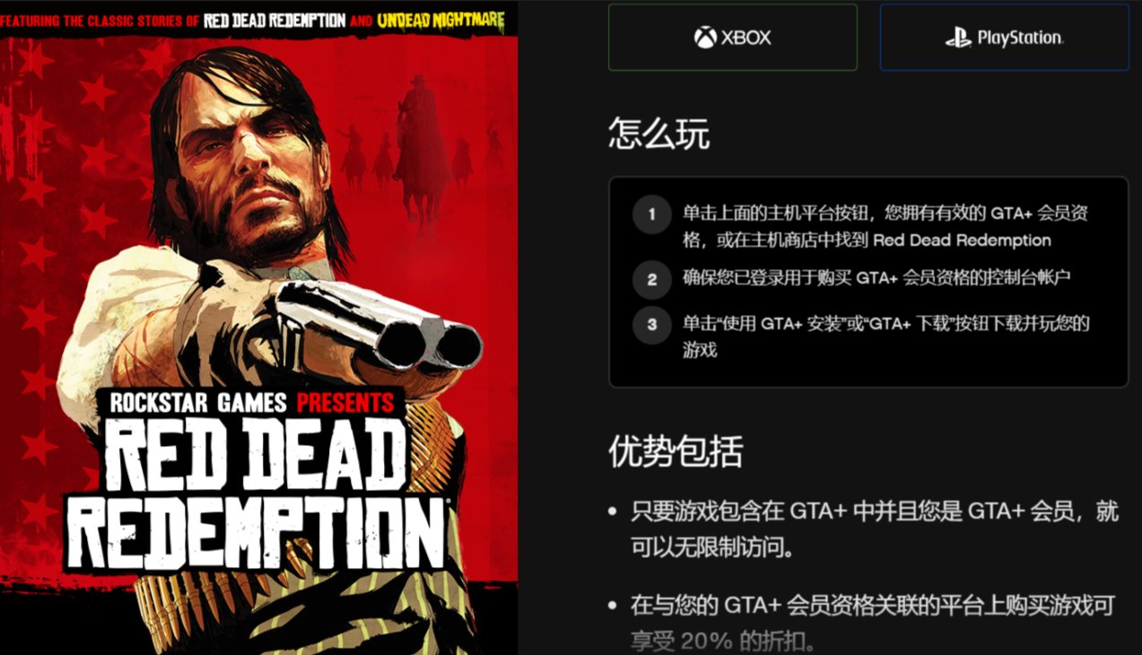This screenshot has height=655, width=1142.
Task: Click the 怎么玩 section heading
Action: [x=658, y=135]
